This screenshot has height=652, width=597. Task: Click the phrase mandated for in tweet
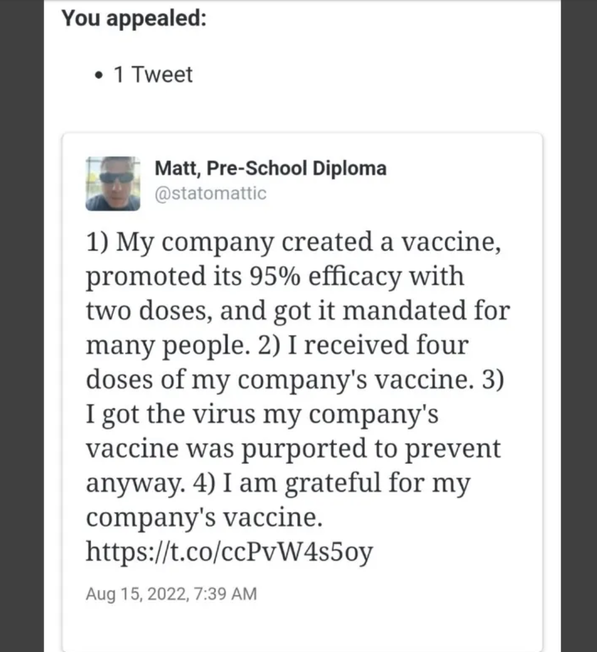[x=426, y=310]
